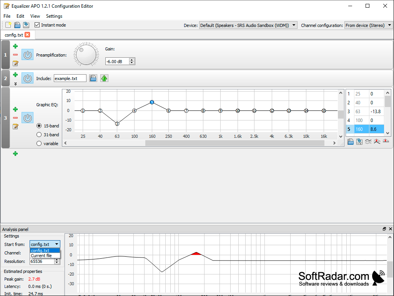This screenshot has width=394, height=296.
Task: Select EQ band point 5 at 160 Hz
Action: tap(152, 102)
